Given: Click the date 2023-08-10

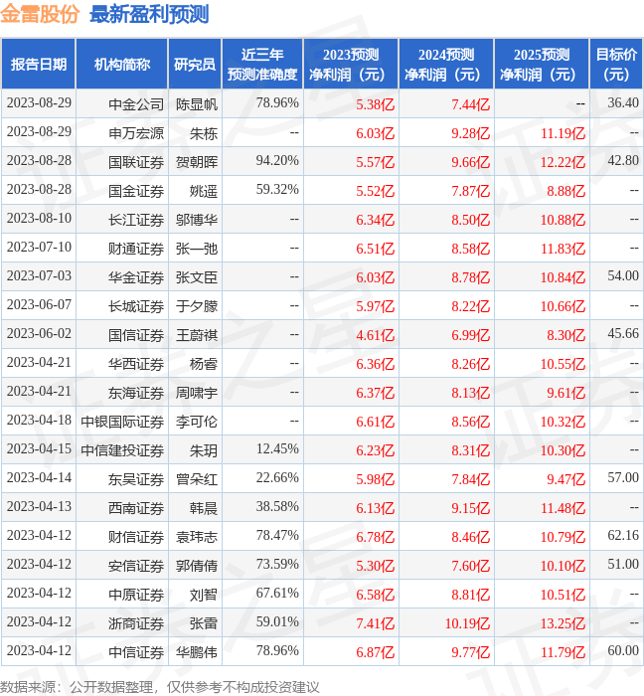Looking at the screenshot, I should [39, 219].
